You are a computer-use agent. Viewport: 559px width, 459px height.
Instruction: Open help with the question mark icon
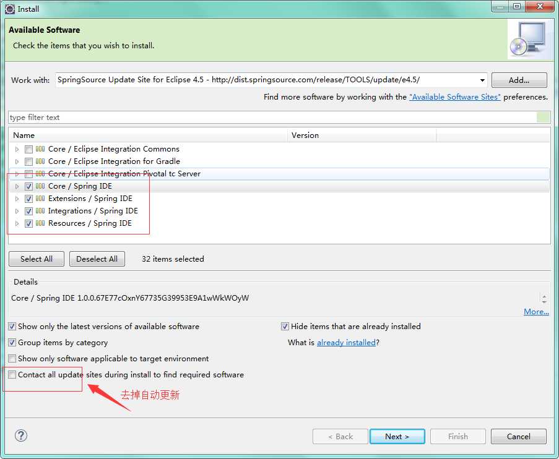tap(21, 435)
